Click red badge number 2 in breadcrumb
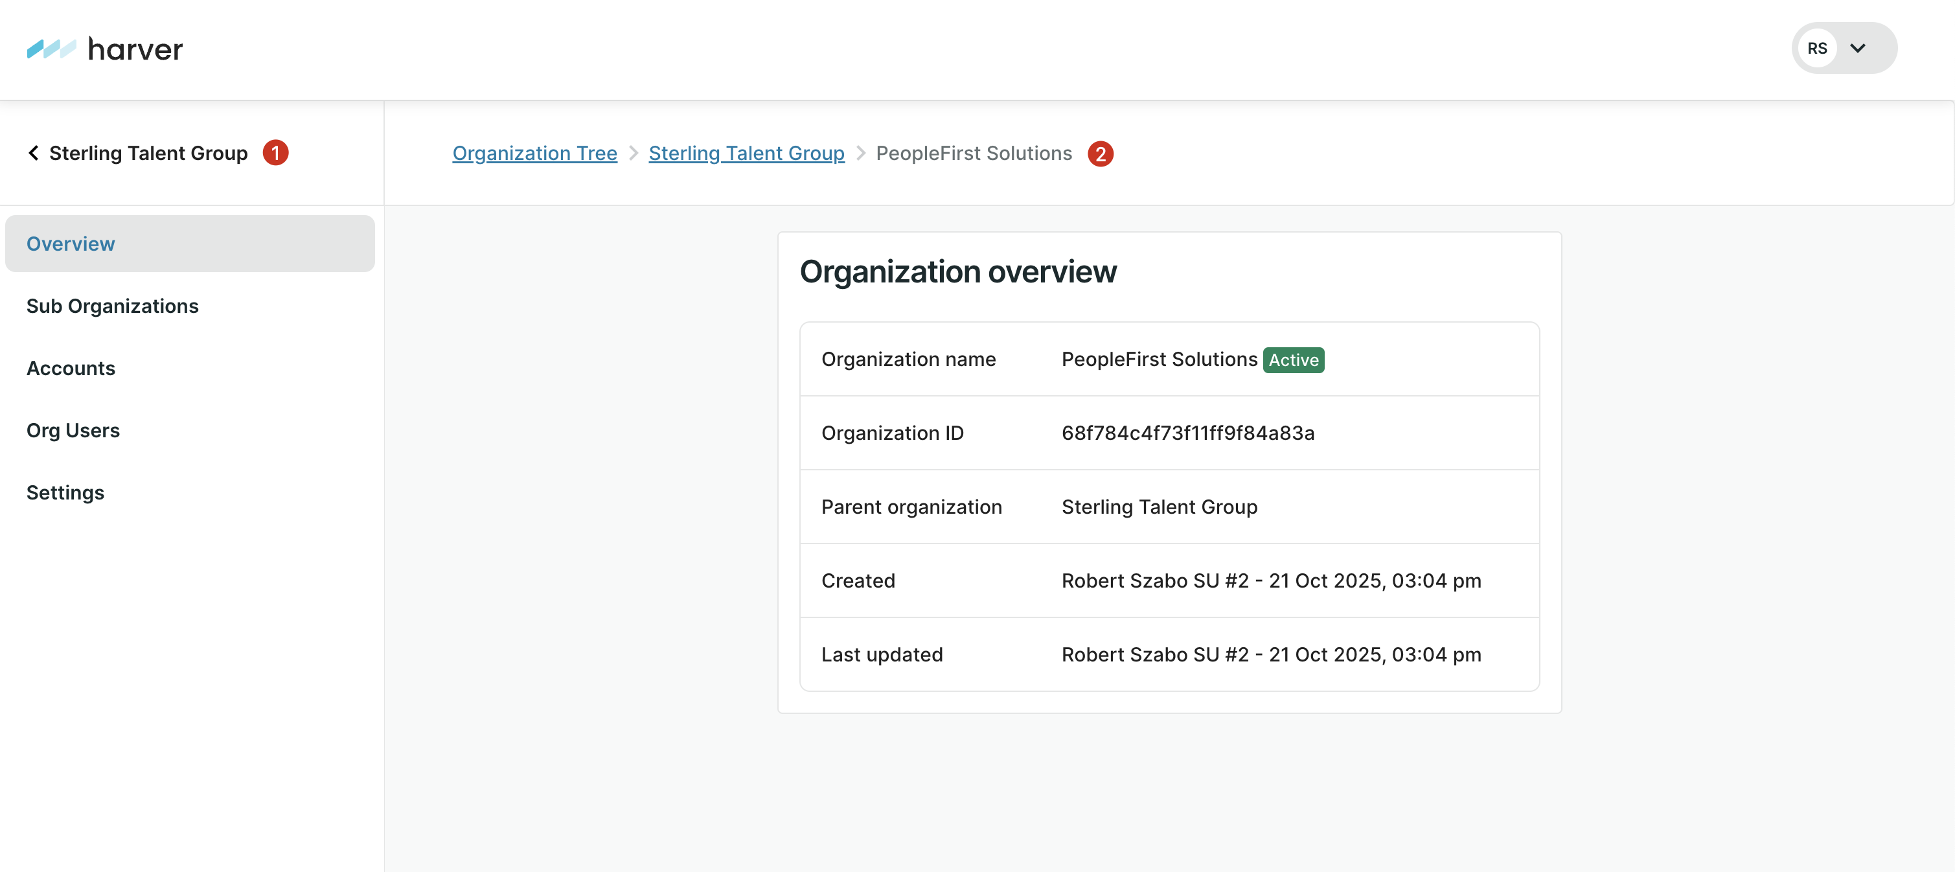Screen dimensions: 1955x872 [x=1100, y=154]
